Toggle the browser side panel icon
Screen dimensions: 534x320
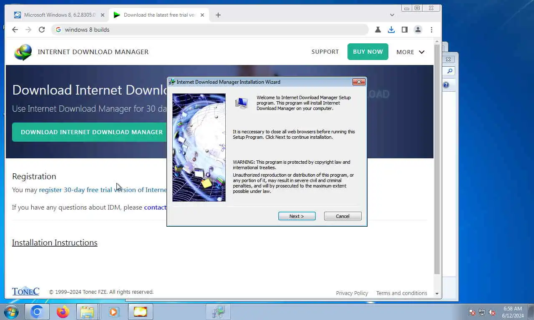404,30
